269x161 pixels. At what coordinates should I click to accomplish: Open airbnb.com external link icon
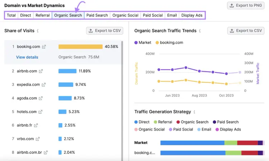tap(41, 71)
